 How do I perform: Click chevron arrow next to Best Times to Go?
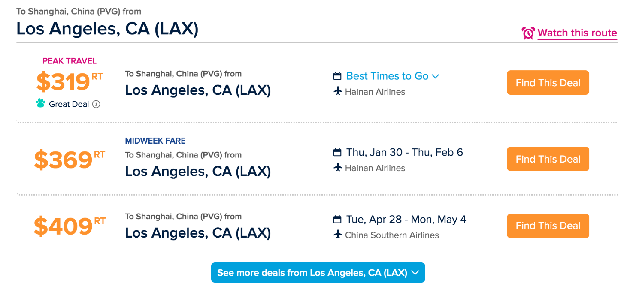(x=435, y=76)
